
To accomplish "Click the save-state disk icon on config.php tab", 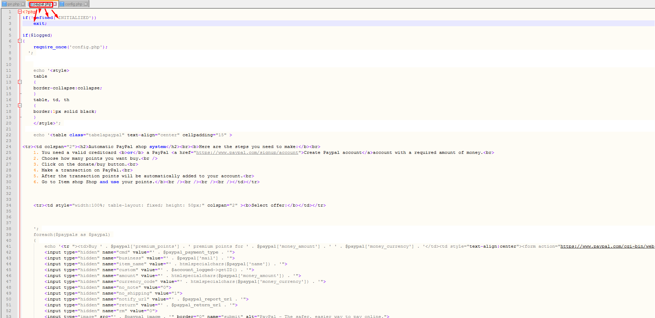I will (62, 4).
